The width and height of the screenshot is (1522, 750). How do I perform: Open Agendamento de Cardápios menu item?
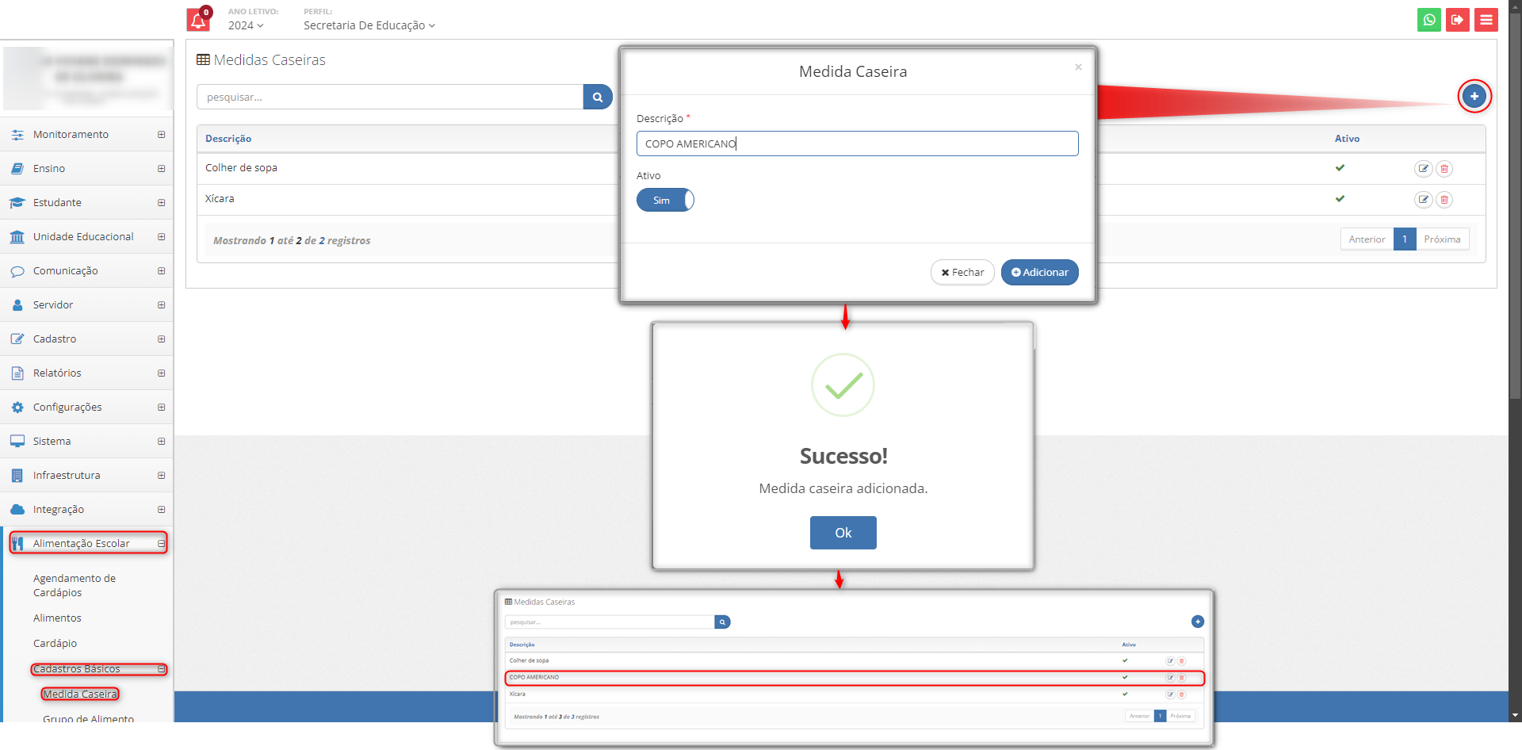(75, 586)
